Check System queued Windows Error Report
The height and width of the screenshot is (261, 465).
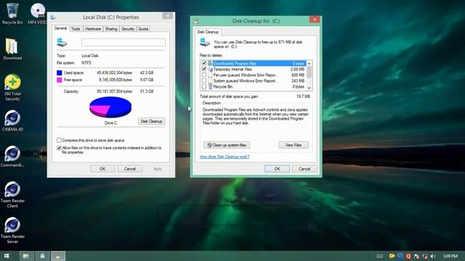(203, 80)
